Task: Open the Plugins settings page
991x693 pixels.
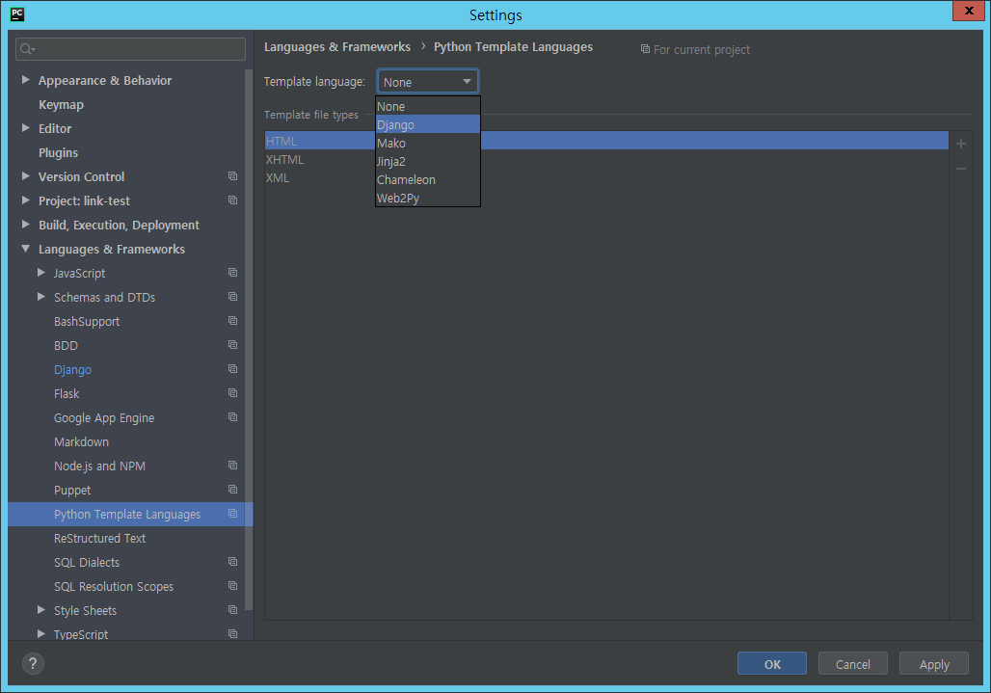Action: [58, 152]
